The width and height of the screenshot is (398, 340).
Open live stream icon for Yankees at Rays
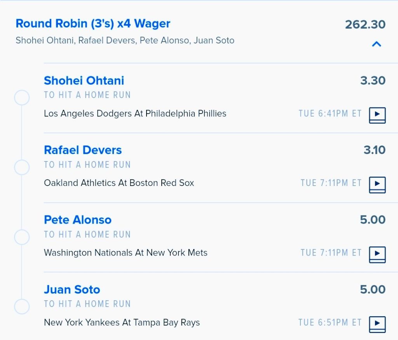(377, 324)
